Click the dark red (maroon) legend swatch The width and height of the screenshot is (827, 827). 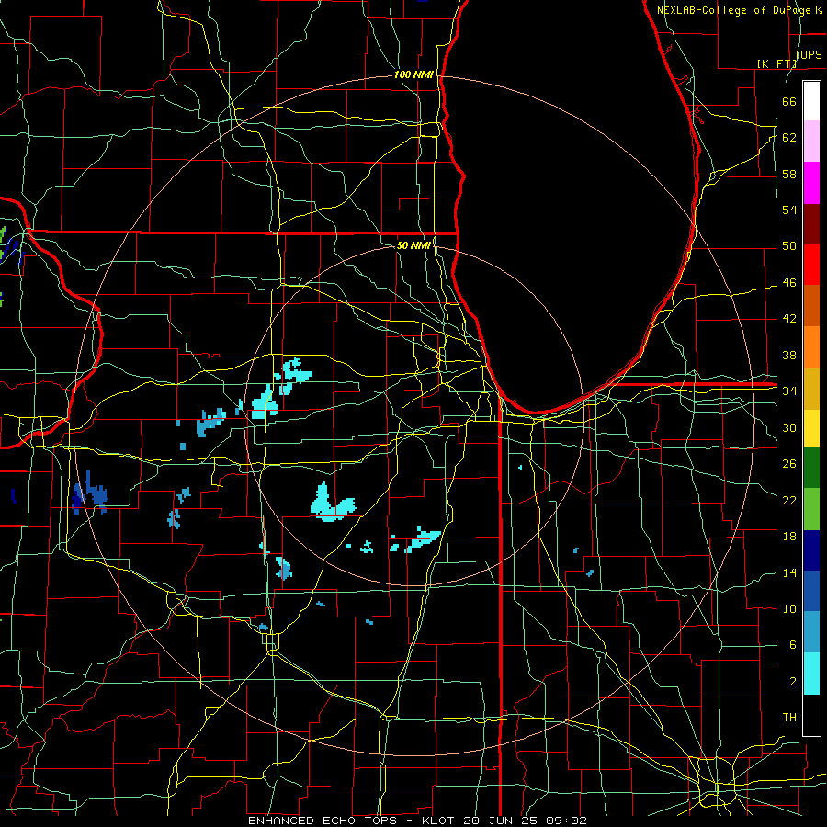point(811,224)
